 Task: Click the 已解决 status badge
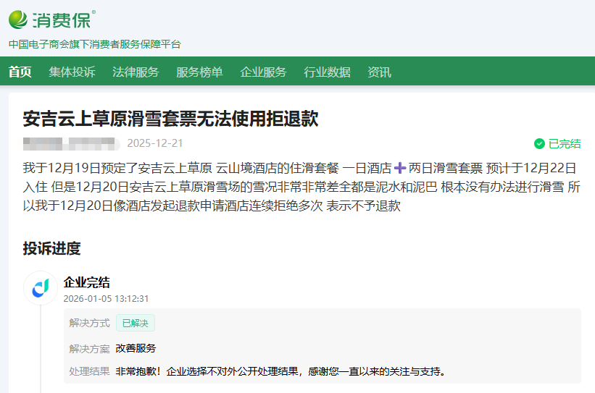coord(136,324)
